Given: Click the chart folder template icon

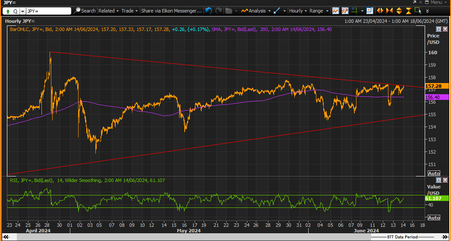Looking at the screenshot, I should pyautogui.click(x=229, y=11).
